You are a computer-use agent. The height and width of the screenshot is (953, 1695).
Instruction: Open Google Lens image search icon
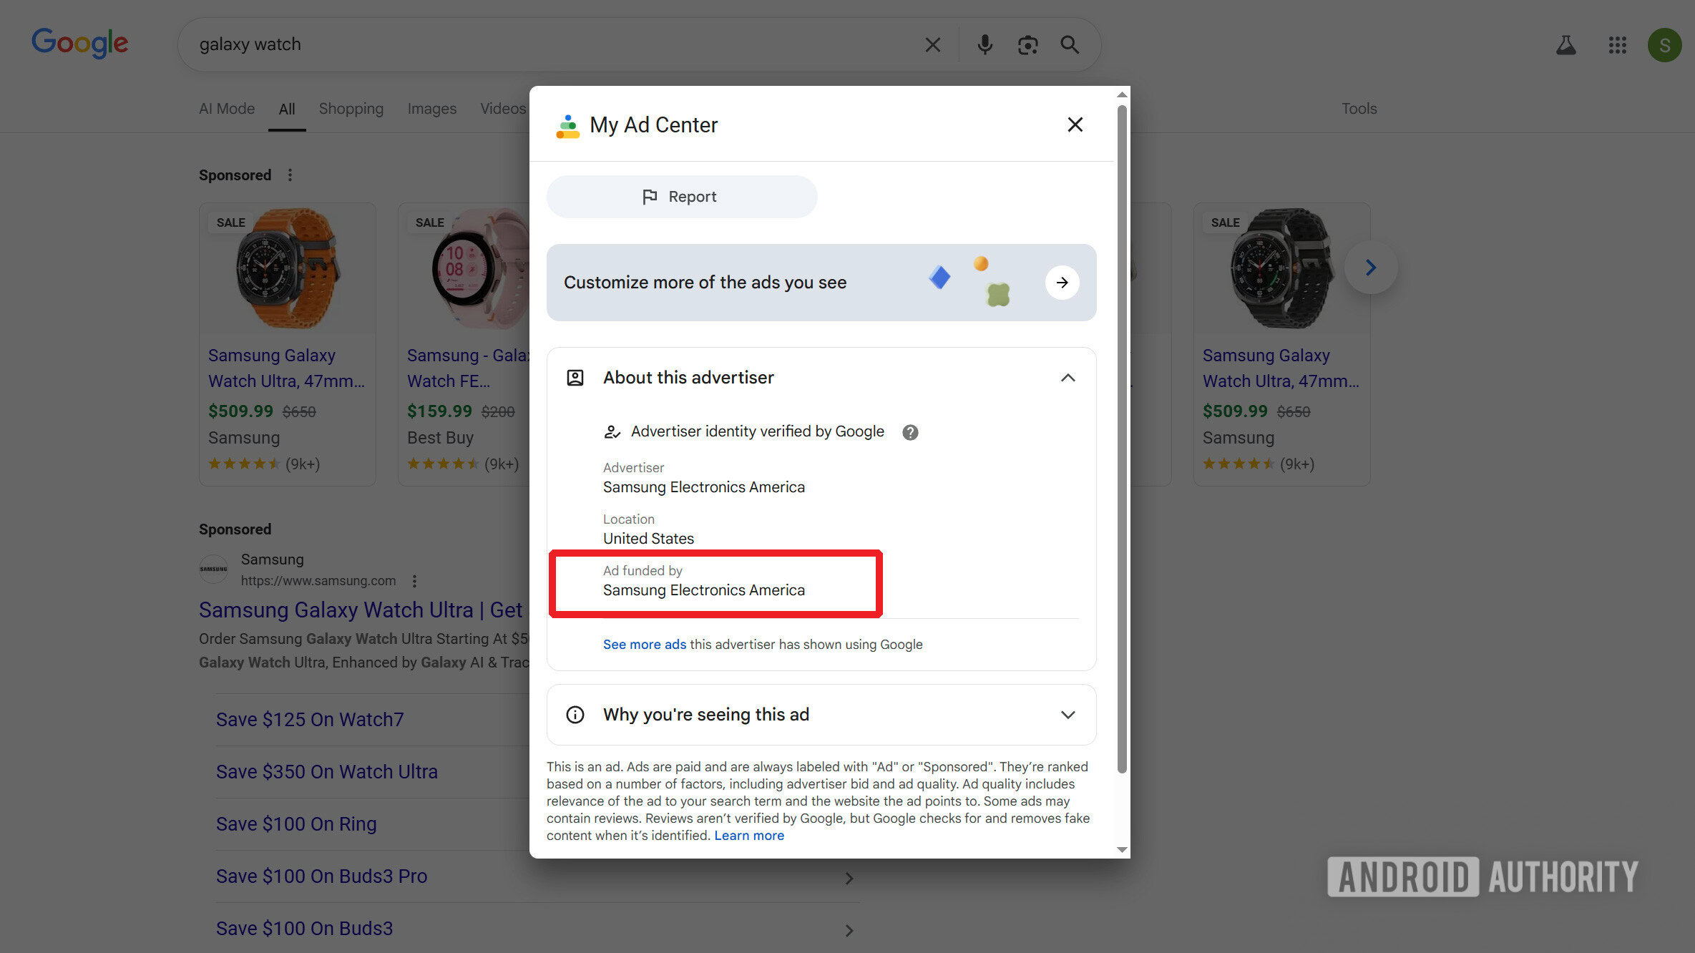click(1027, 45)
